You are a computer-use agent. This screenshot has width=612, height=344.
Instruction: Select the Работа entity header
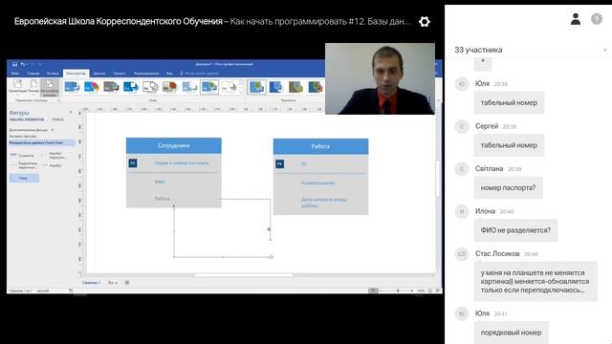(320, 146)
